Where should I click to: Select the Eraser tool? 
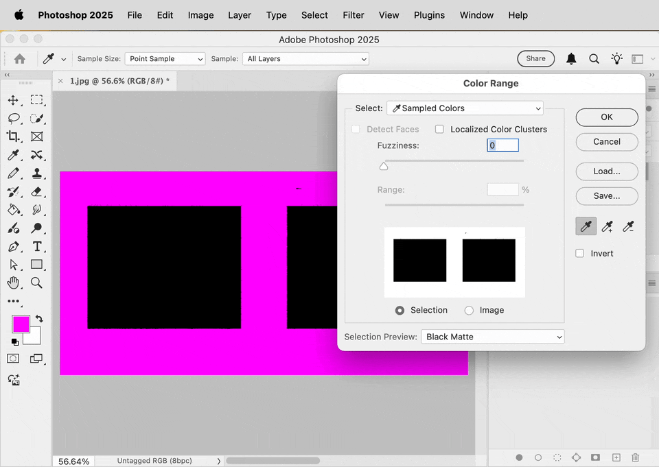[36, 192]
